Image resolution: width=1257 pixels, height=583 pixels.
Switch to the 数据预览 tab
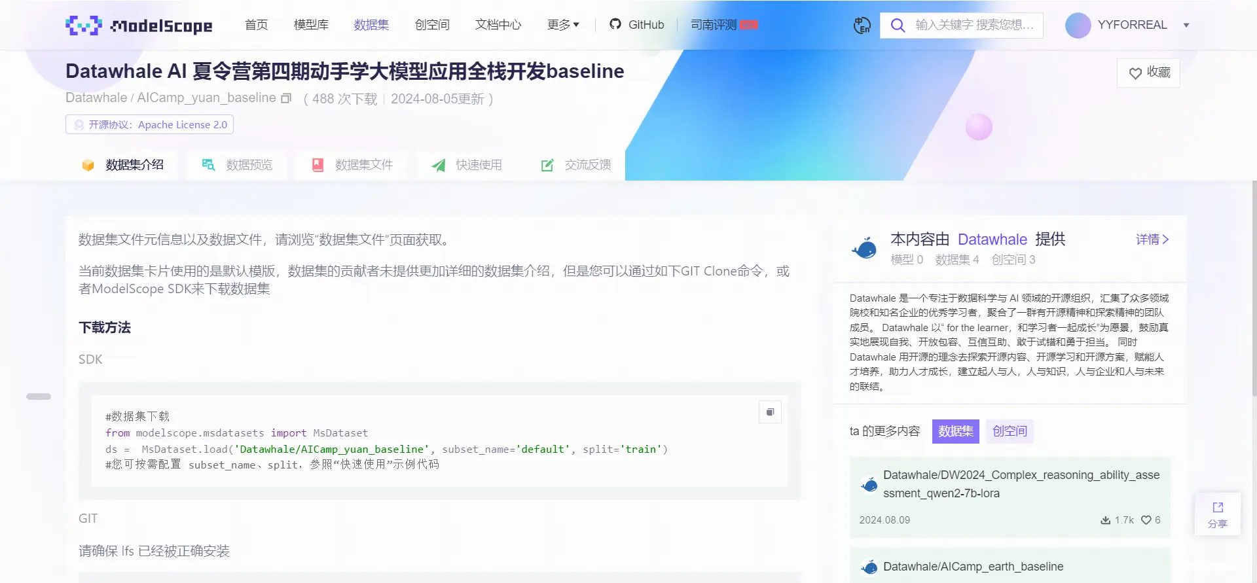click(236, 165)
